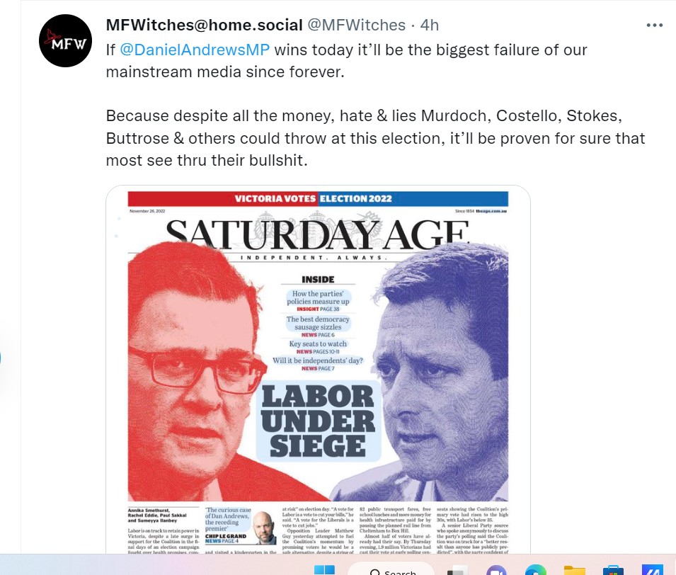Screen dimensions: 676x575
Task: Open the MFWitches@home.social display name
Action: (205, 25)
